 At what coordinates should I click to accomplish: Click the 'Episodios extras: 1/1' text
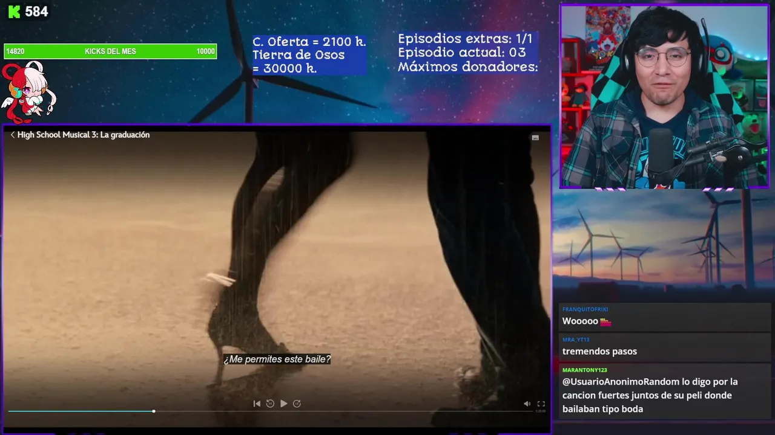click(x=465, y=38)
